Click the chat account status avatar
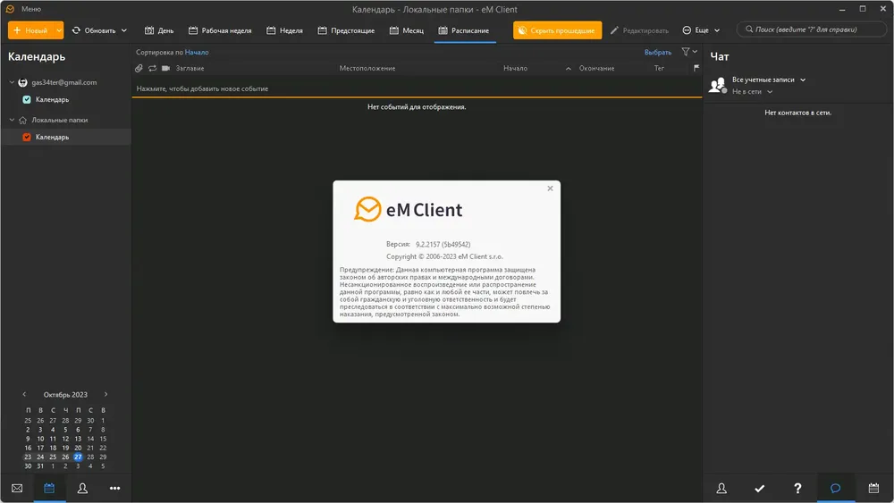 (717, 86)
